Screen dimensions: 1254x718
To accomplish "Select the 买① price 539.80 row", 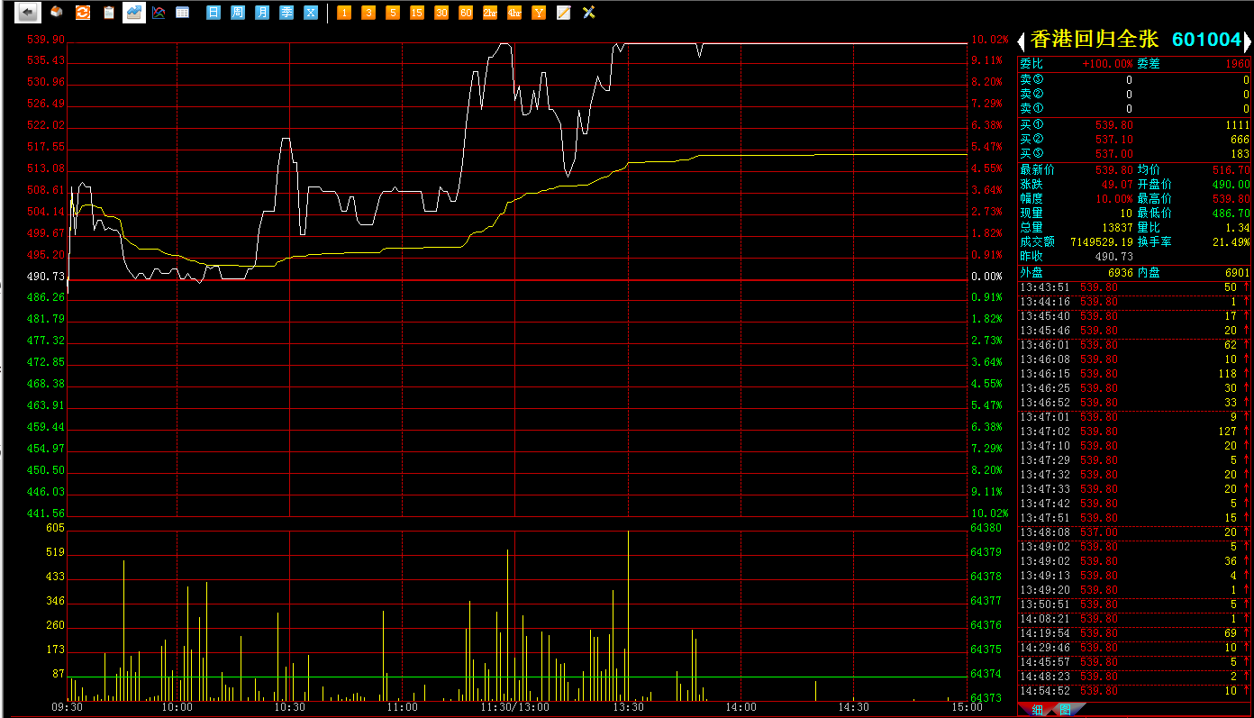I will coord(1135,125).
